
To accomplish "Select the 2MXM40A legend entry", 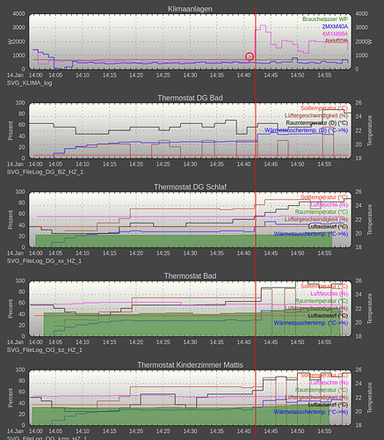I will 335,26.
